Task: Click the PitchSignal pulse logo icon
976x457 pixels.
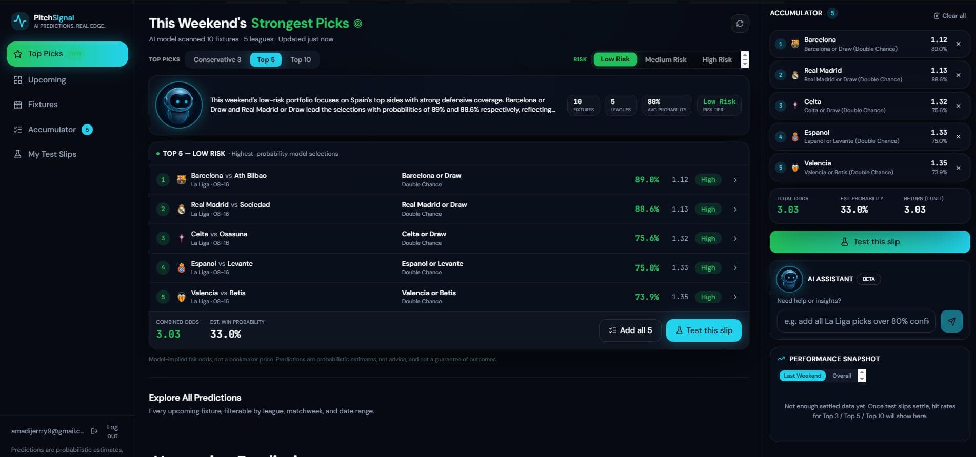Action: point(20,21)
